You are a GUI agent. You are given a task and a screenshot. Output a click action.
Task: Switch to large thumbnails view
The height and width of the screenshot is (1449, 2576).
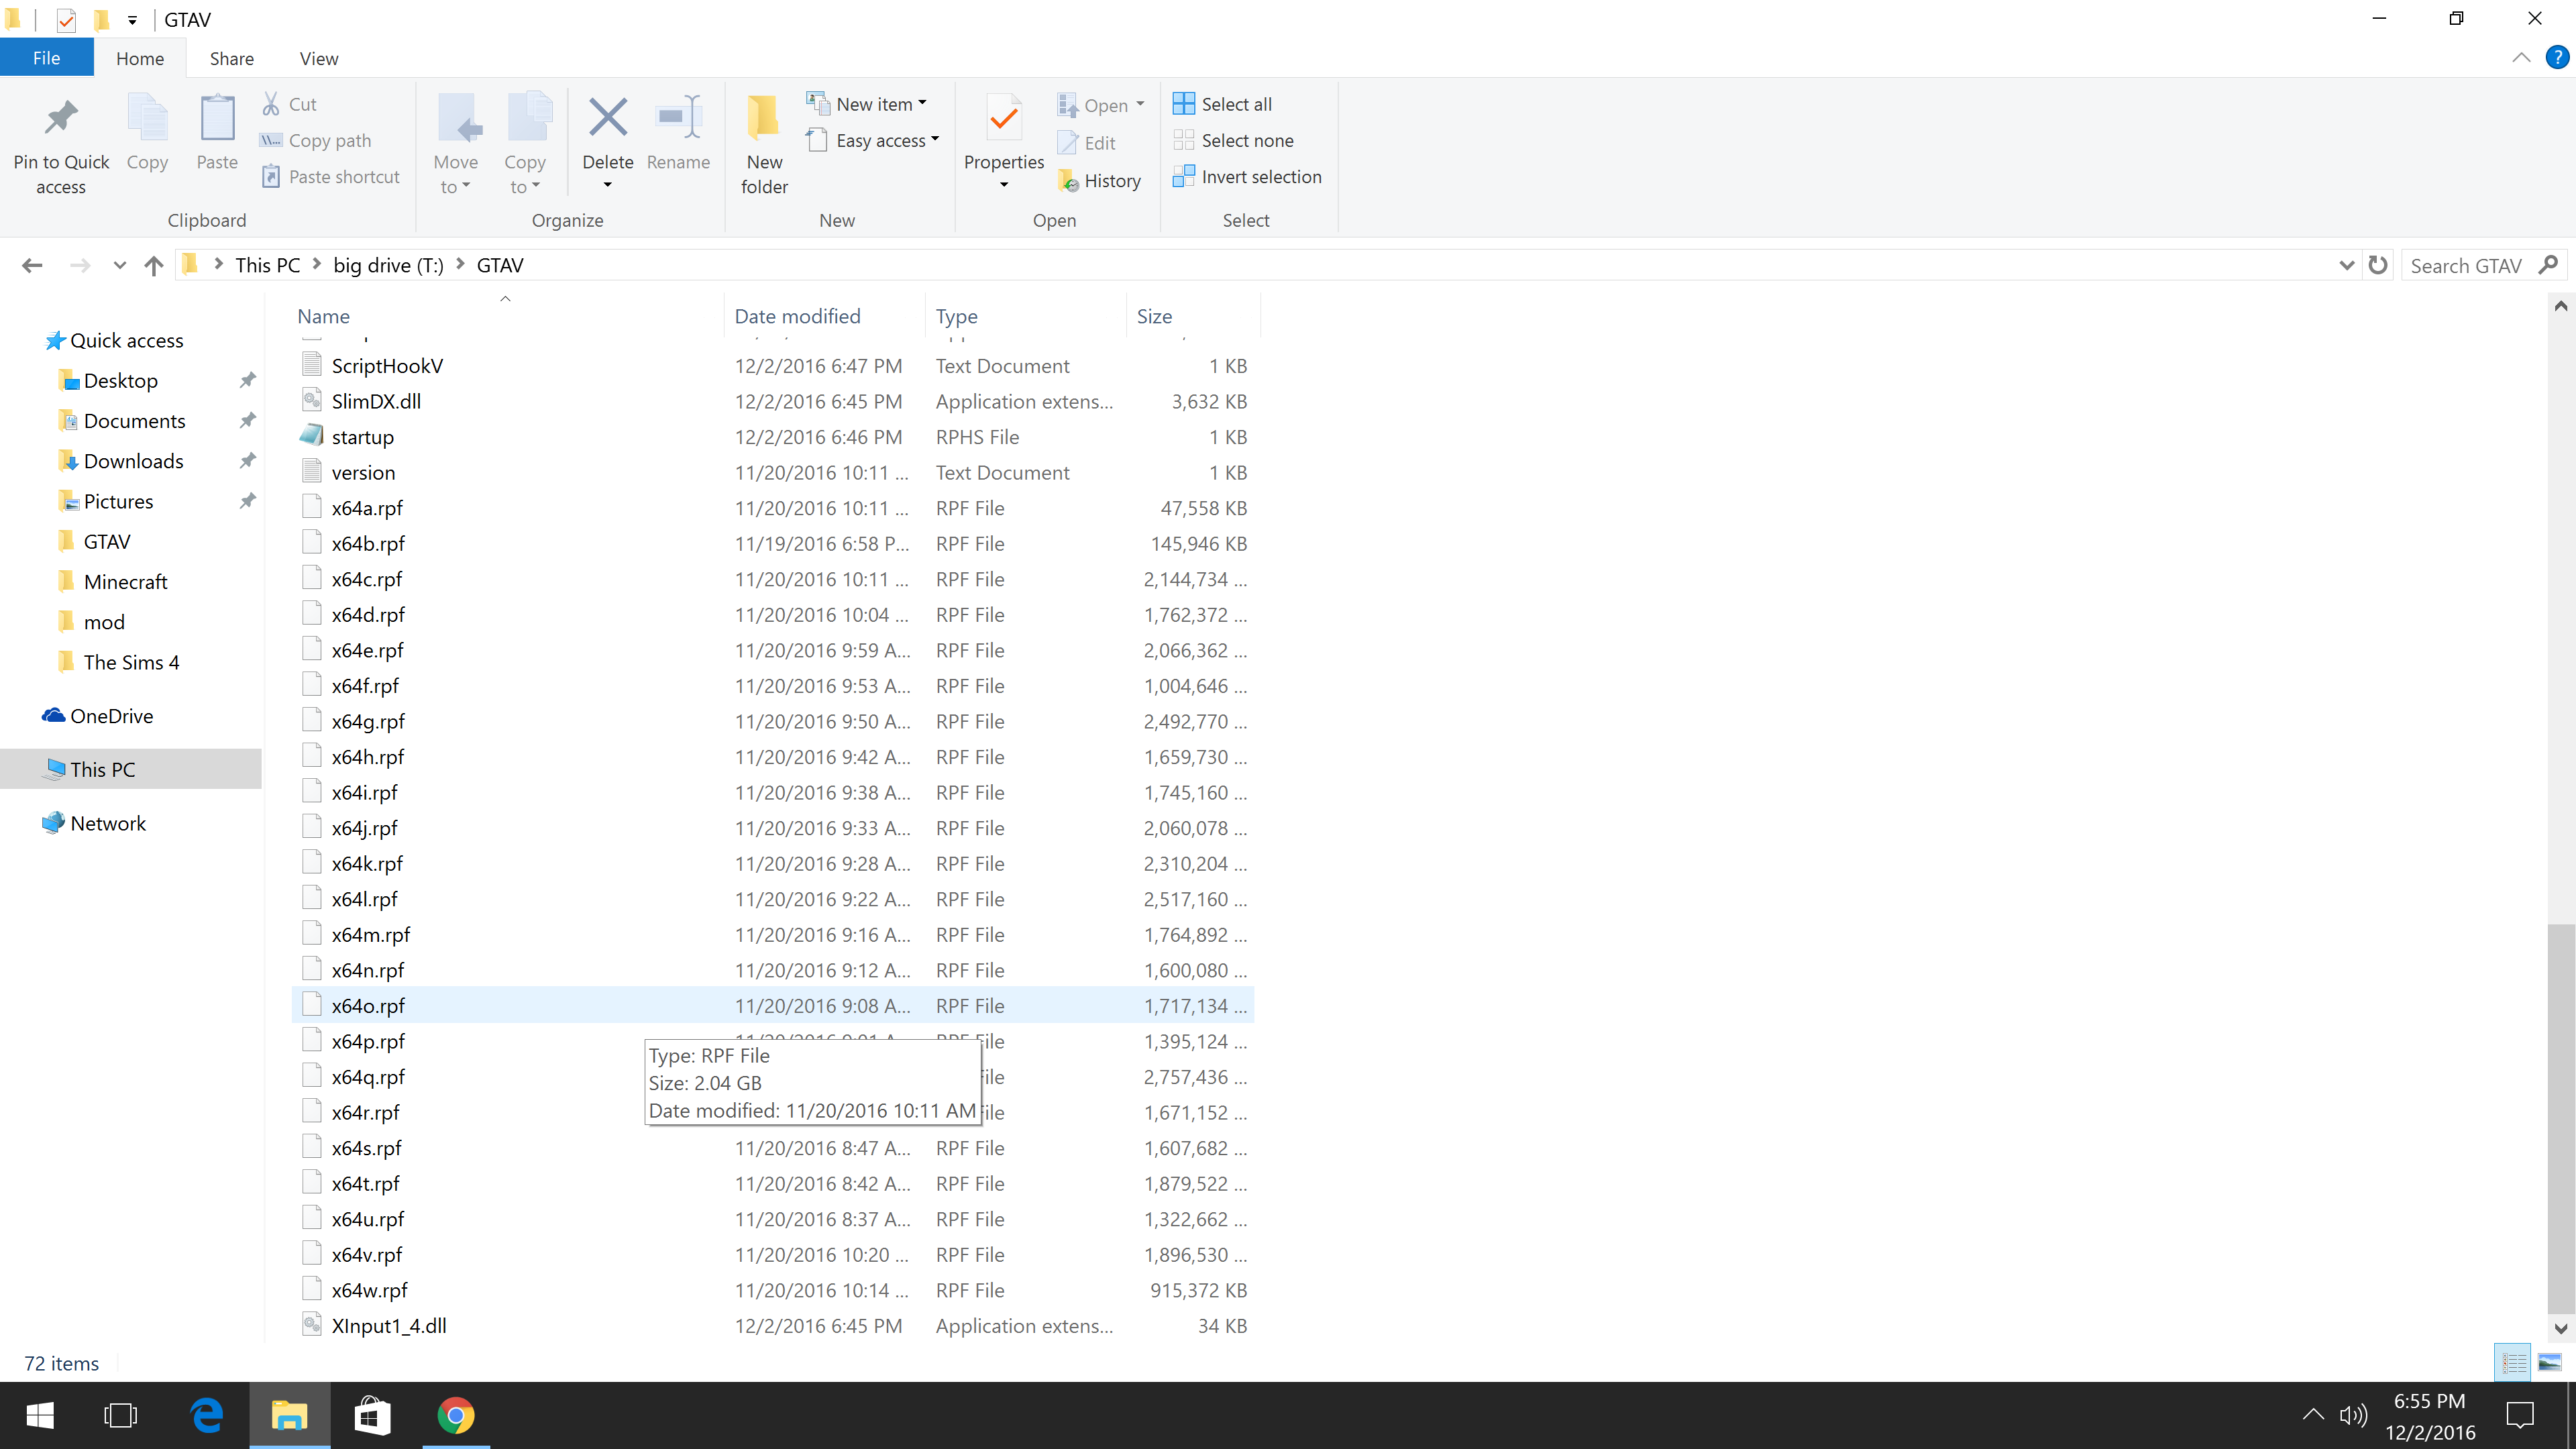2549,1362
